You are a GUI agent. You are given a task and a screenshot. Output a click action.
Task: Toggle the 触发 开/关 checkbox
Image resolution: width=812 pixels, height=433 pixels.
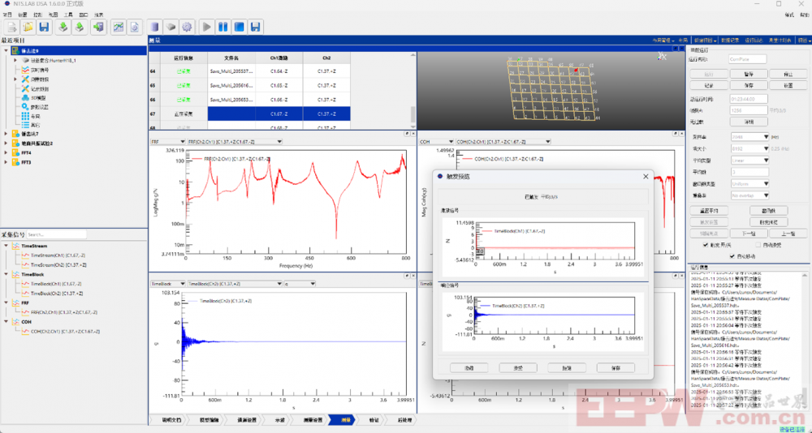[706, 245]
